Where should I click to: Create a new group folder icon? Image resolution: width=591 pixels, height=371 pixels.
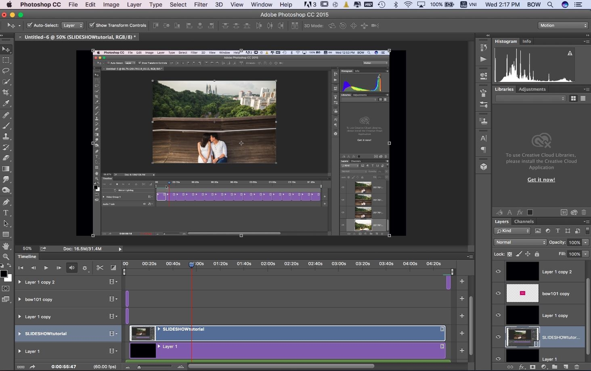point(555,367)
